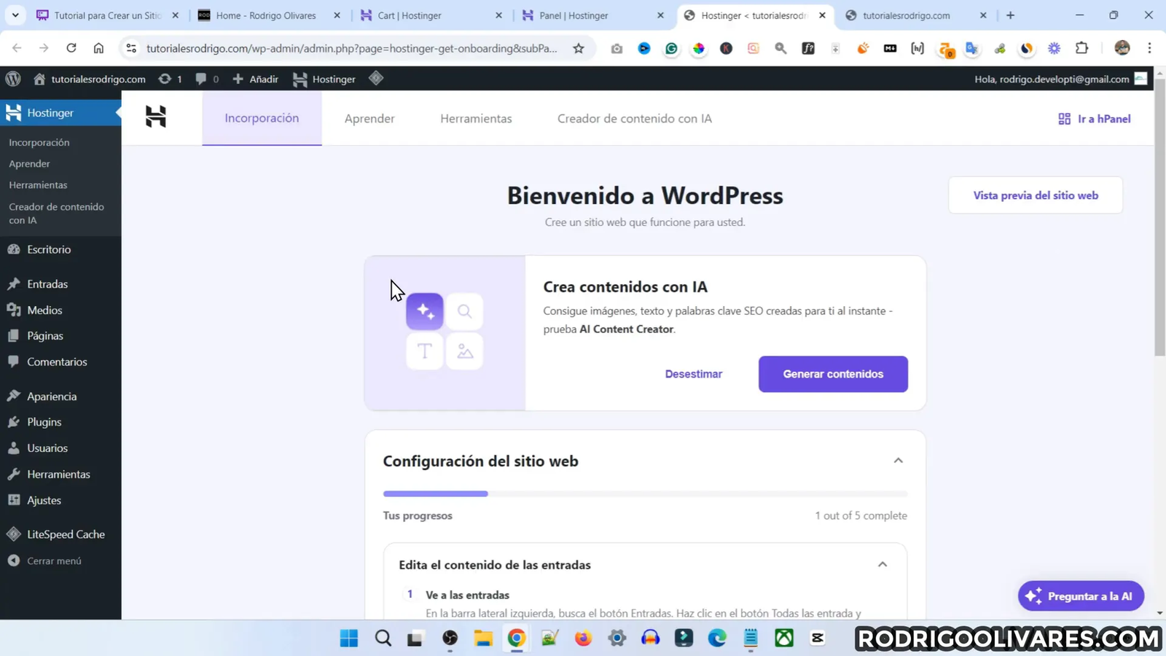The width and height of the screenshot is (1166, 656).
Task: Open the Grammarly extension icon
Action: [670, 48]
